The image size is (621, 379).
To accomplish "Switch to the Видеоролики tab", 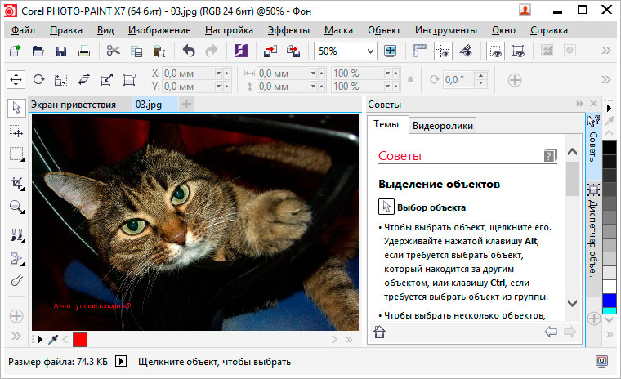I will pyautogui.click(x=441, y=125).
